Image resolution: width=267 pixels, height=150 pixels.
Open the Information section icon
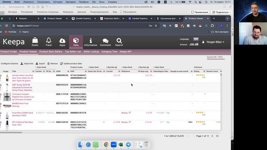pos(91,42)
